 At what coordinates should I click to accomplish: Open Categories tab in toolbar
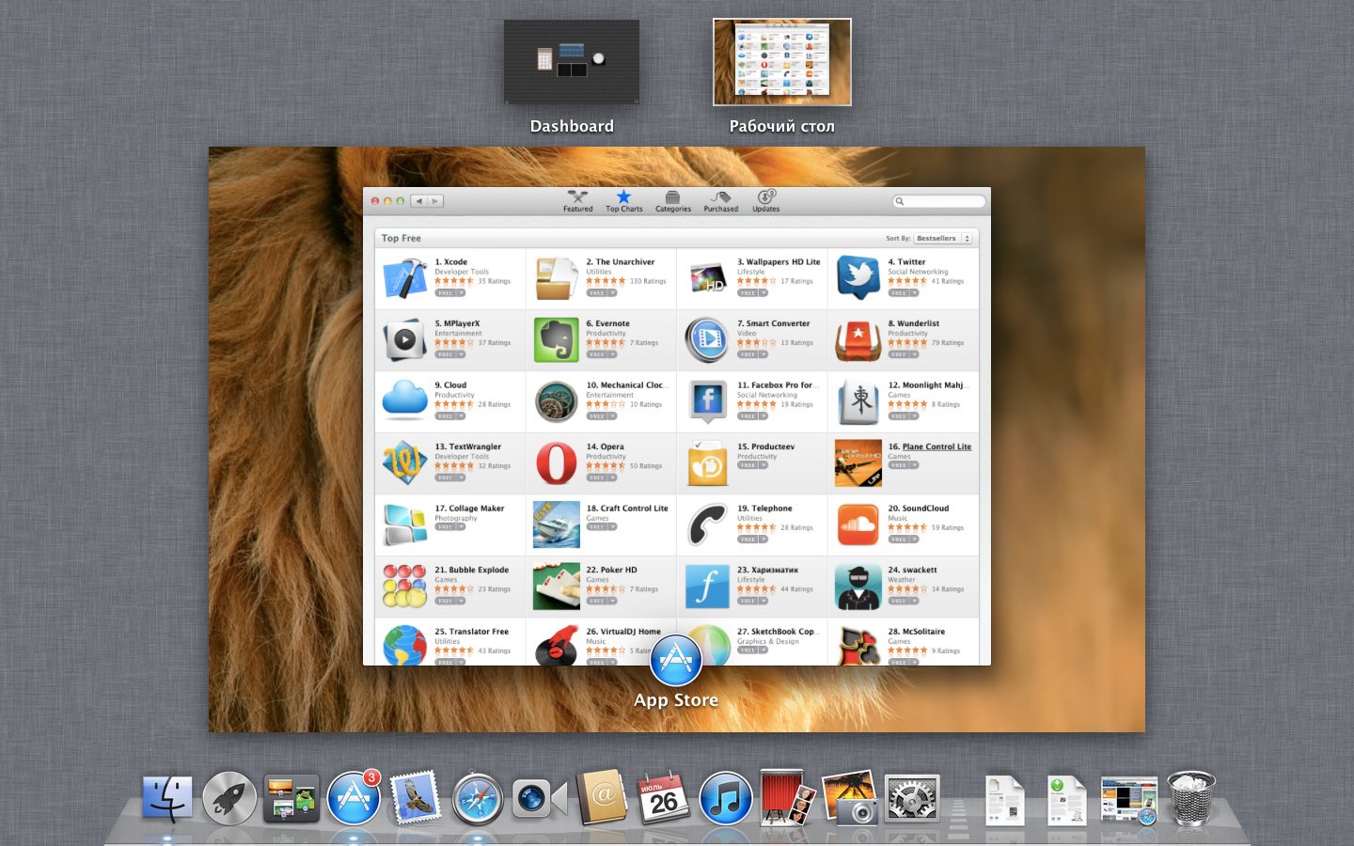point(673,201)
